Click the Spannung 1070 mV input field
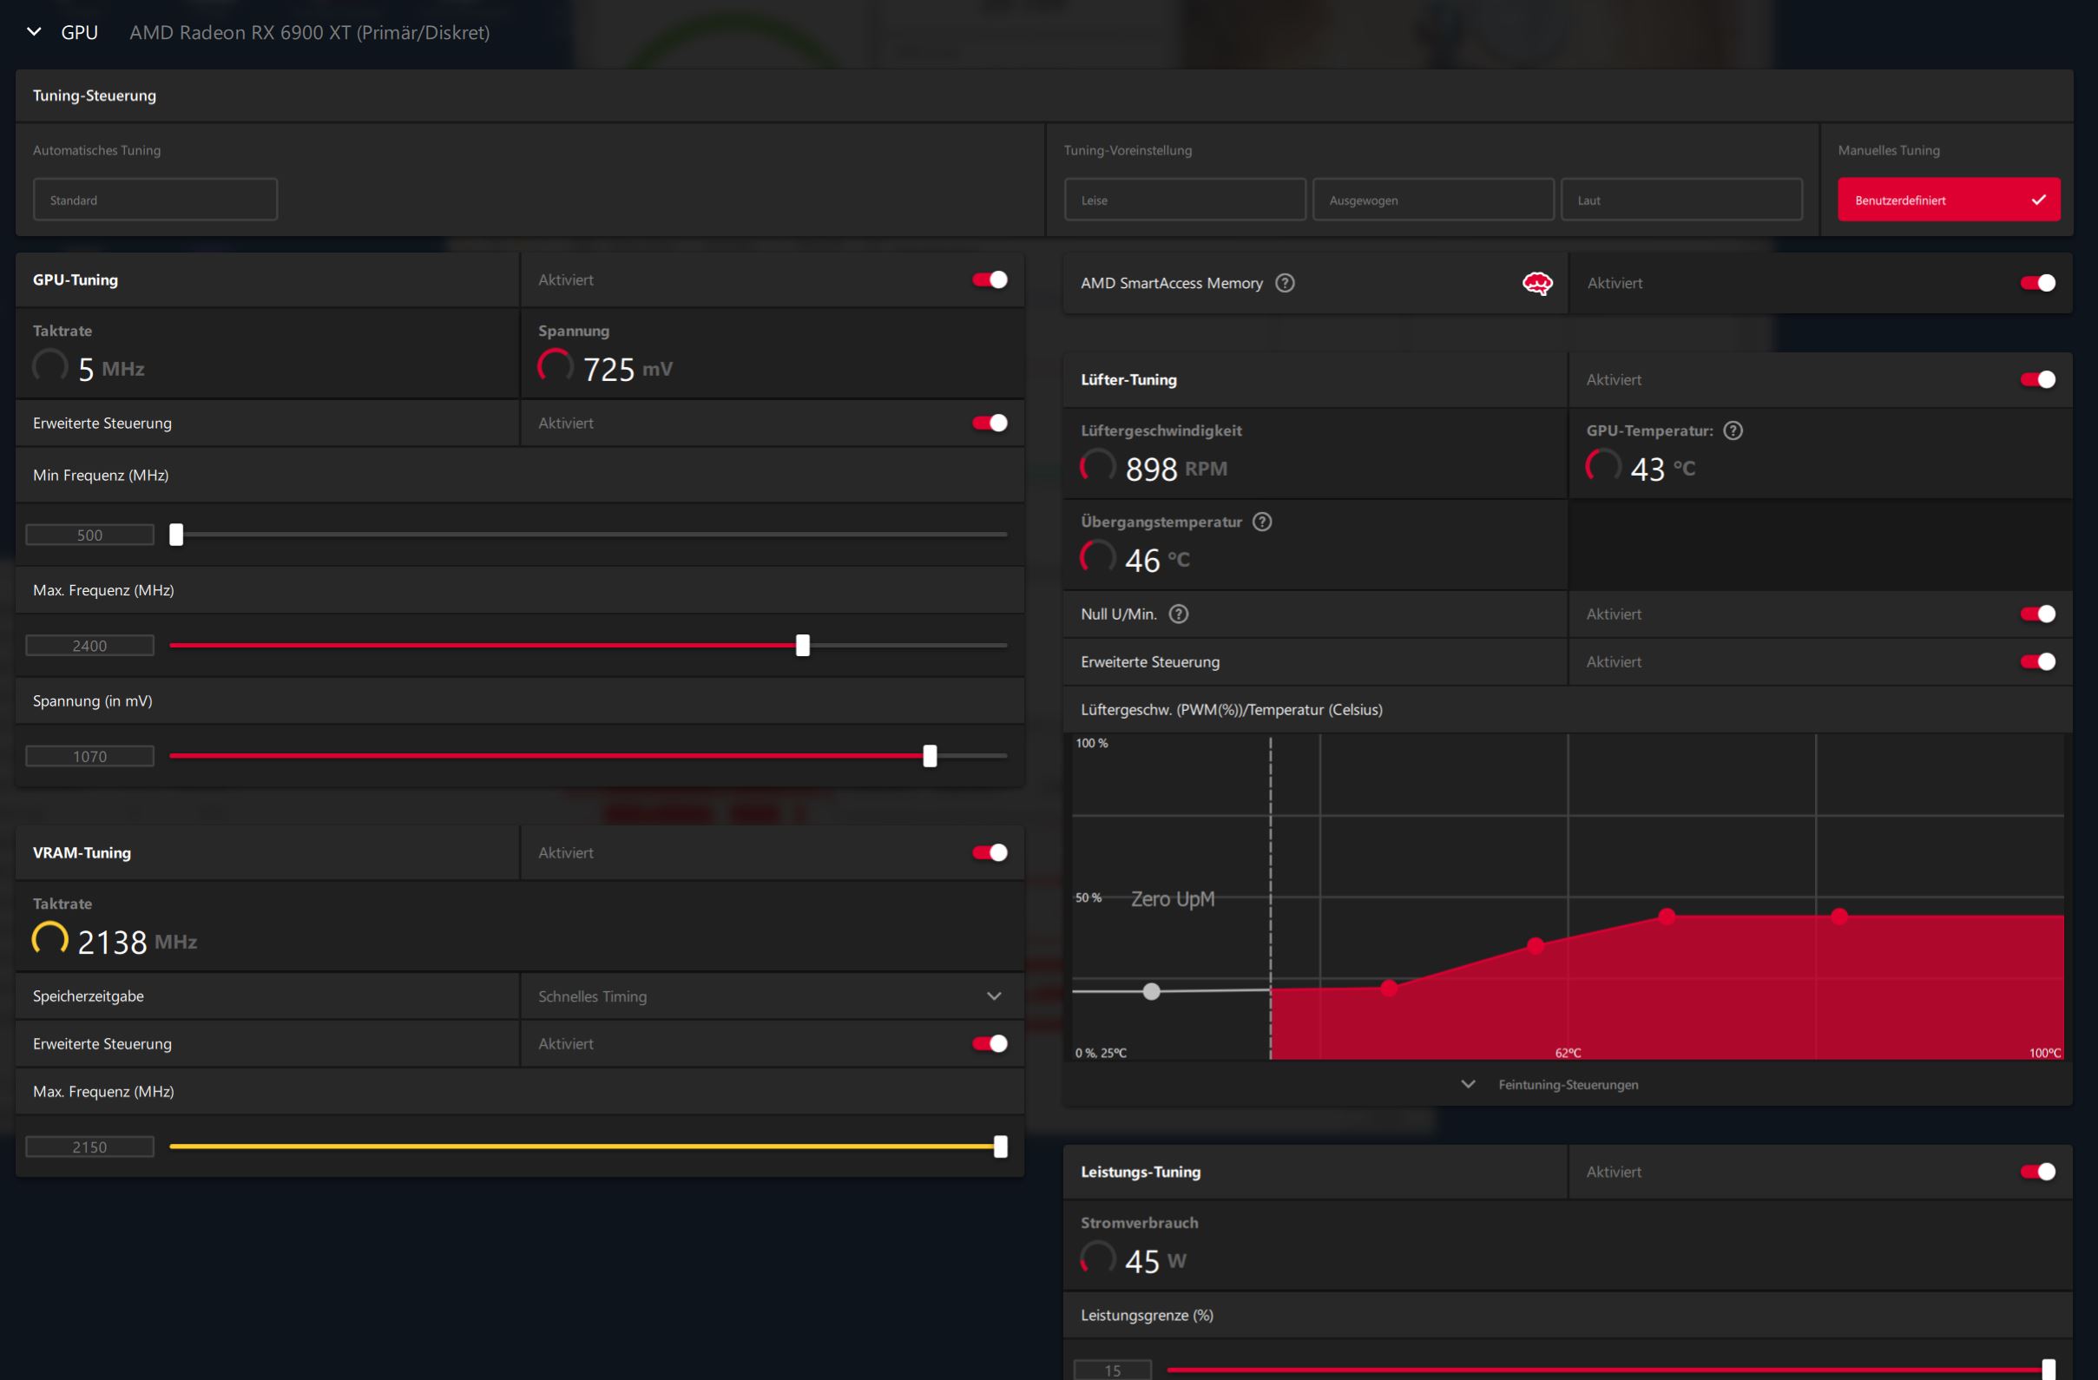This screenshot has width=2098, height=1380. click(x=90, y=756)
